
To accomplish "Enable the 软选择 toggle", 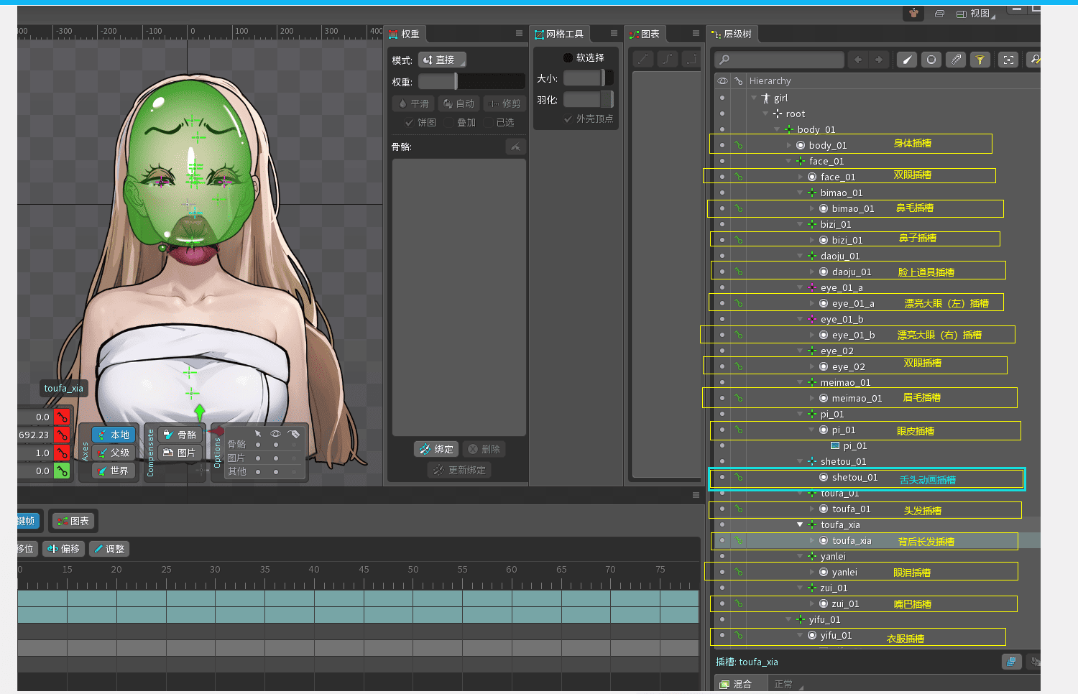I will 568,57.
